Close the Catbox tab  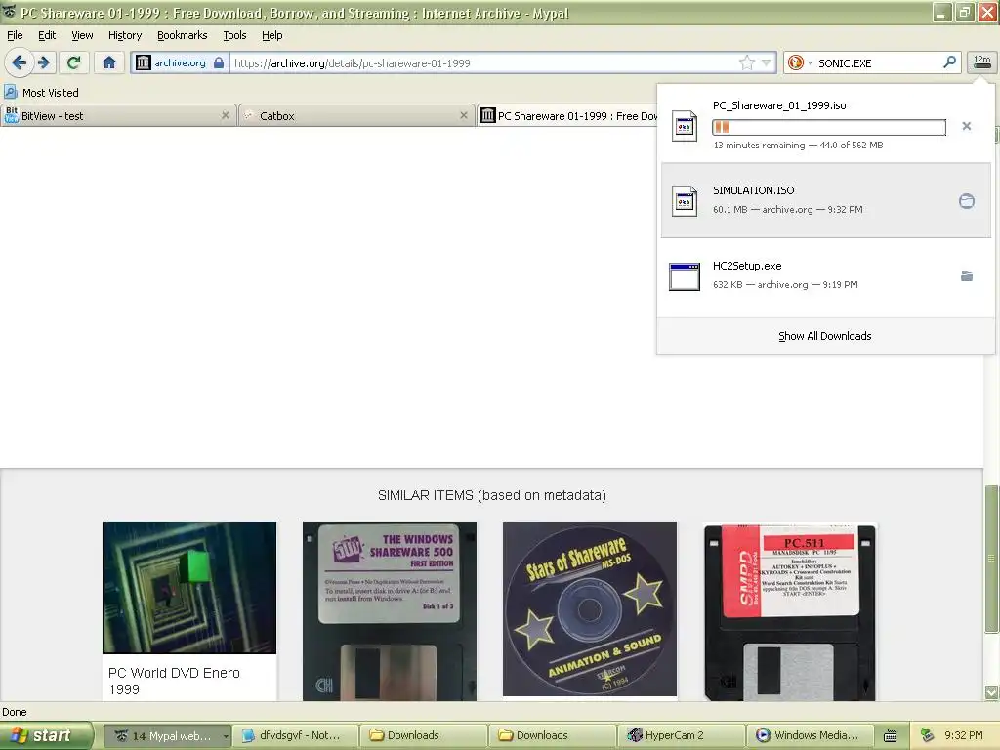[x=464, y=115]
